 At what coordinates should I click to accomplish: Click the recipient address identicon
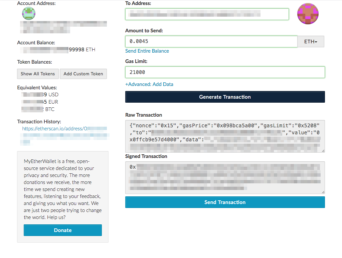pos(308,14)
